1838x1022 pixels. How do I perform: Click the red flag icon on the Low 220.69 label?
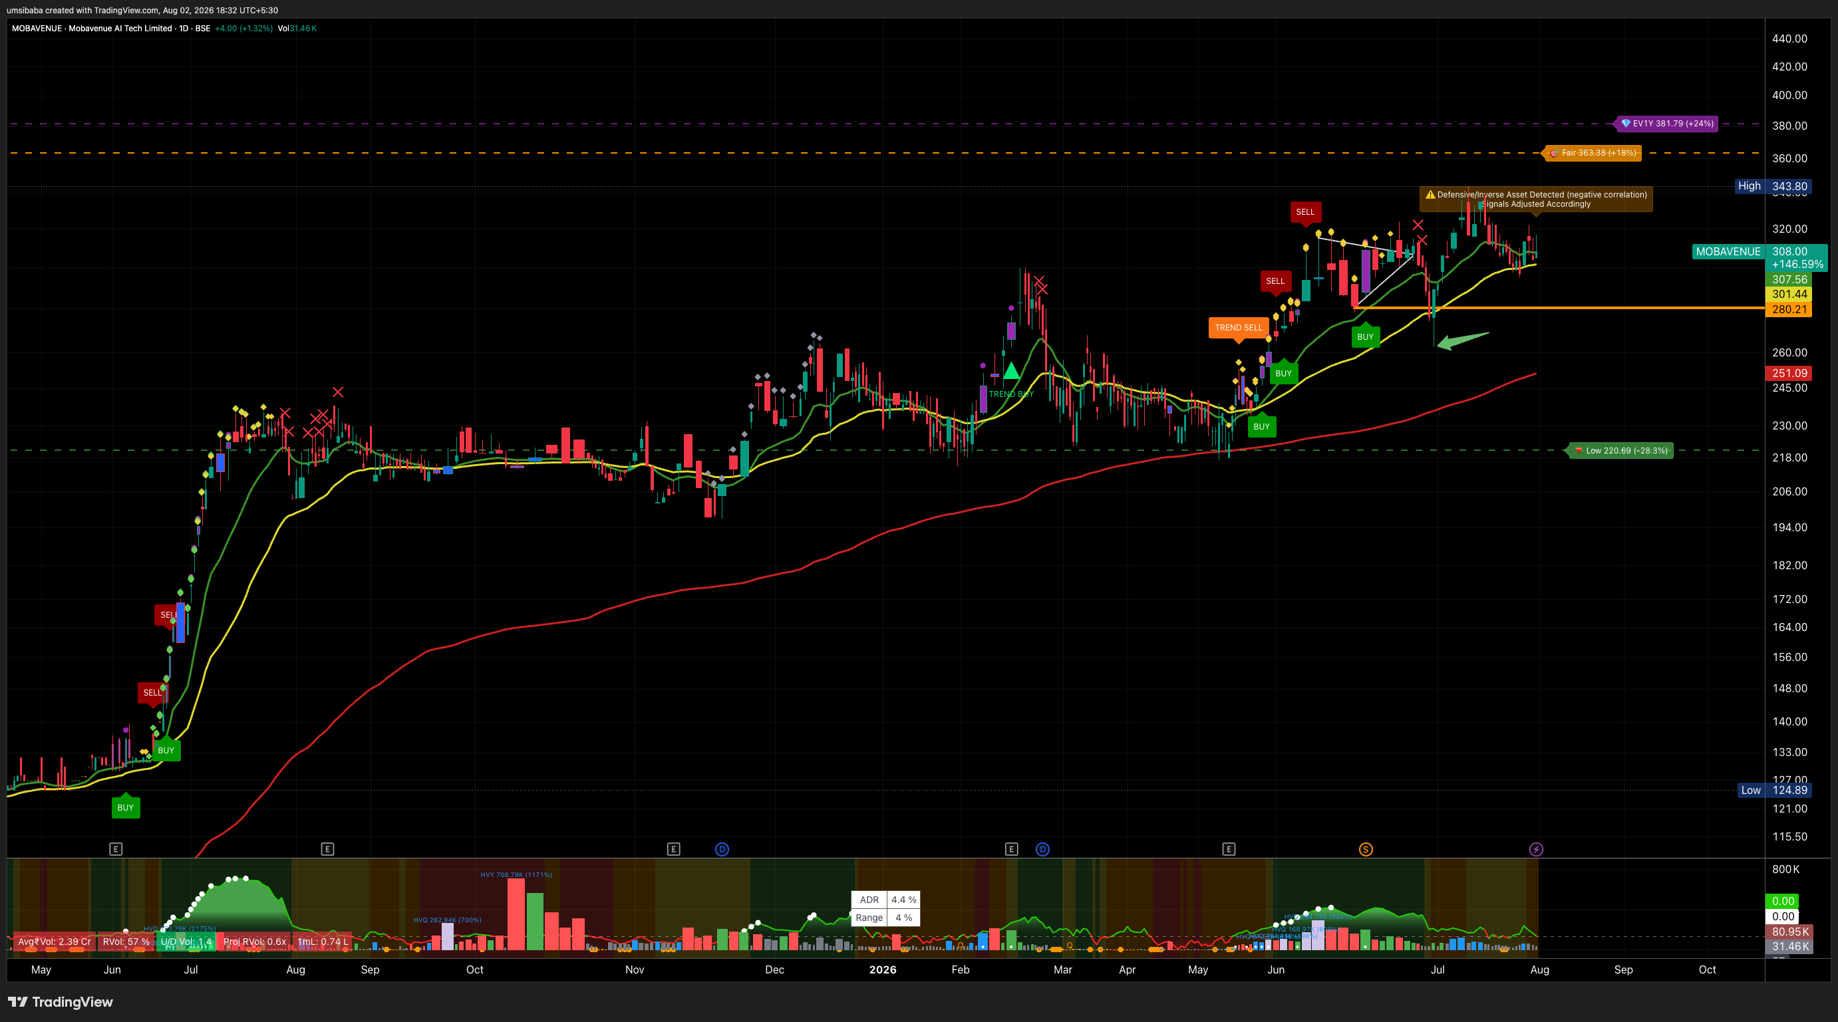[x=1579, y=450]
